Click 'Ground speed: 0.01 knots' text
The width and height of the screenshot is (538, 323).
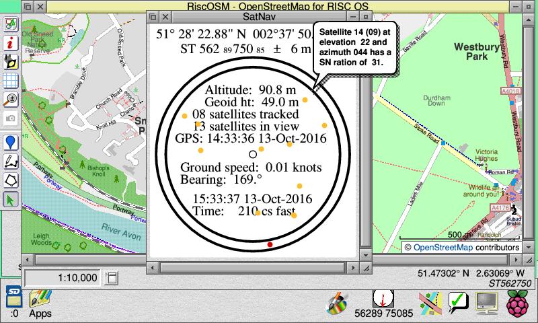[251, 167]
